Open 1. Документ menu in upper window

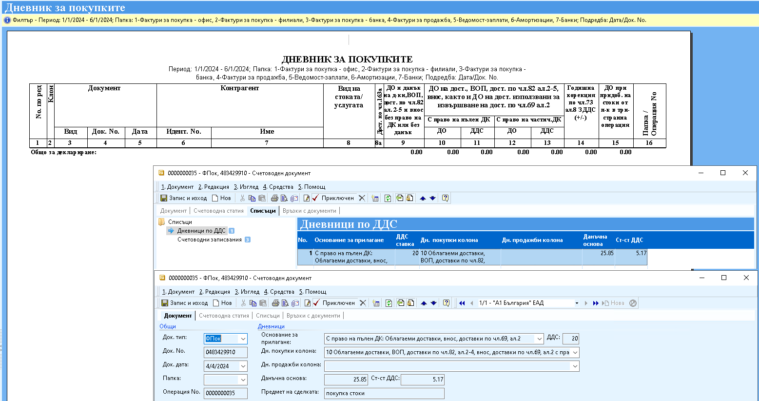point(177,187)
